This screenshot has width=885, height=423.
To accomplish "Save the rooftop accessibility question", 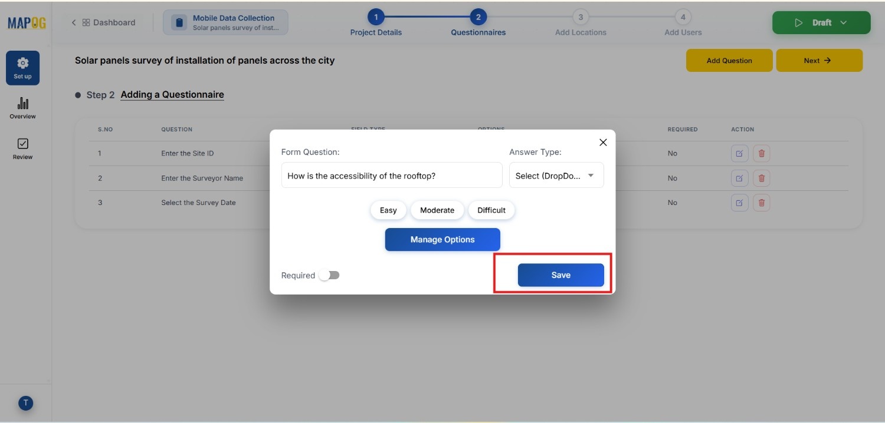I will (560, 275).
